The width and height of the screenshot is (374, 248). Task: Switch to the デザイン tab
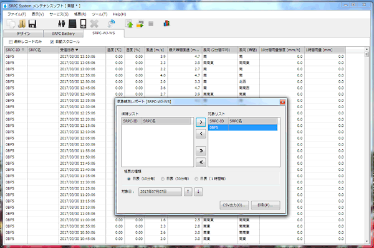coord(24,34)
